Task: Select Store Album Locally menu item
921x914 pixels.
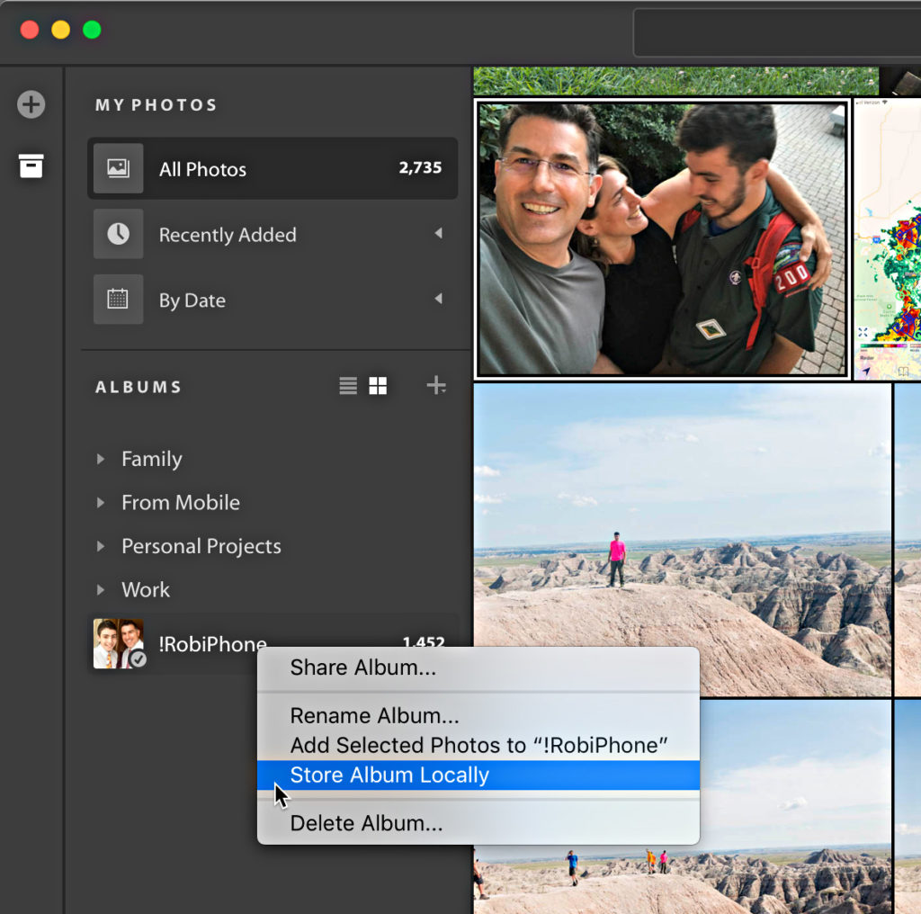Action: pos(389,775)
